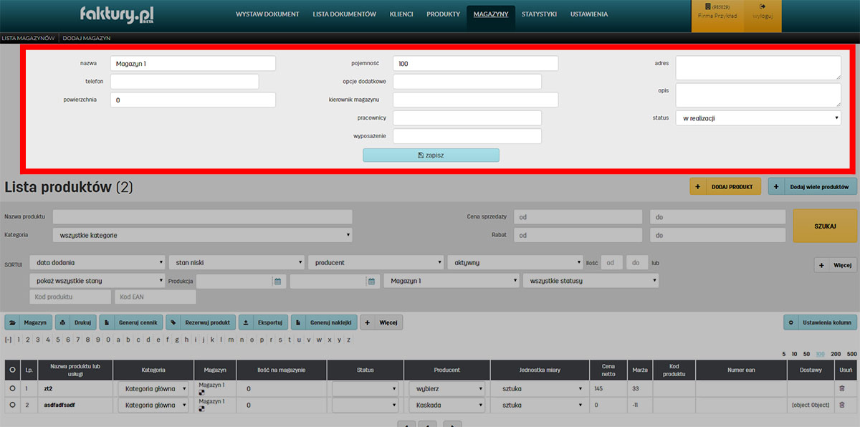Click the yellow SZUKAJ search button
Viewport: 860px width, 427px height.
coord(825,226)
